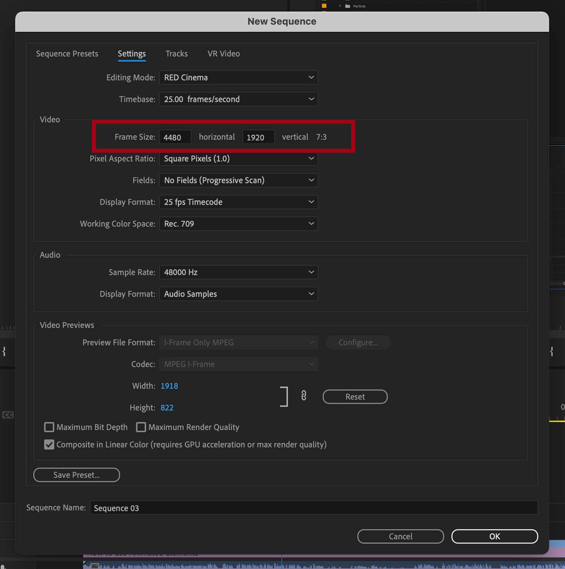Expand Particle folder in background panel

click(340, 6)
